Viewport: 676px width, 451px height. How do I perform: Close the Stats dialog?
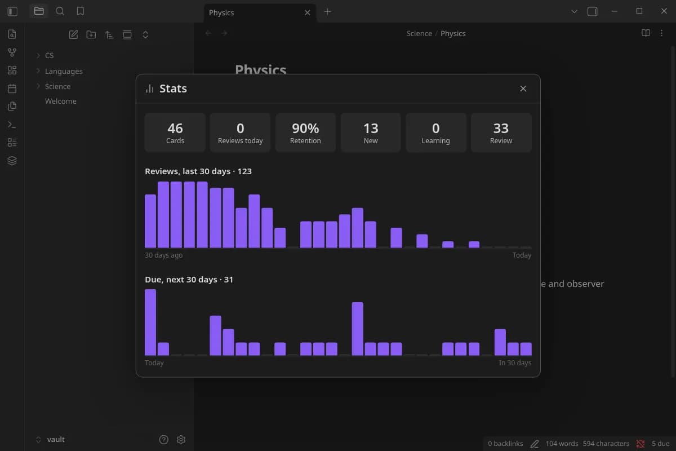(x=523, y=89)
